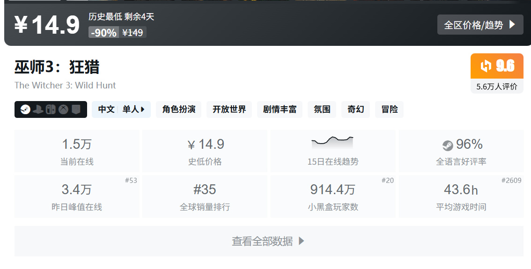Select the 氛围 tag

[x=322, y=109]
